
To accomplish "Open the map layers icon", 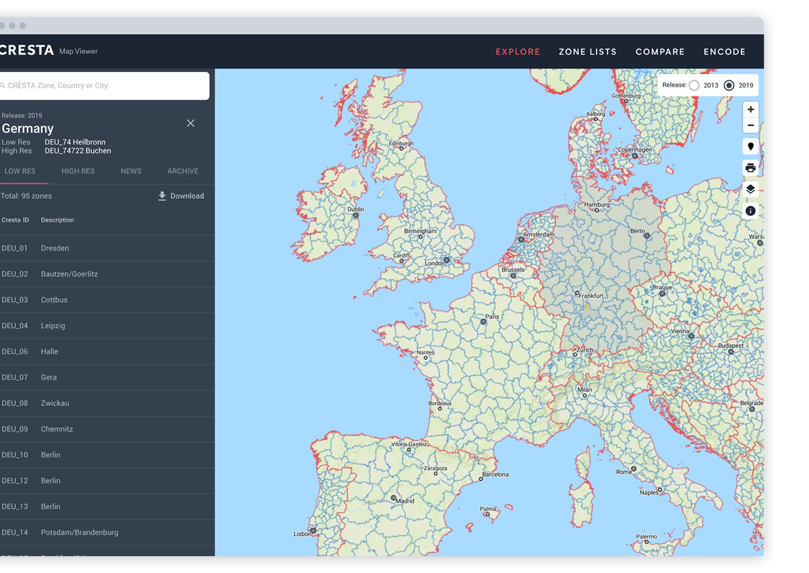I will (750, 189).
